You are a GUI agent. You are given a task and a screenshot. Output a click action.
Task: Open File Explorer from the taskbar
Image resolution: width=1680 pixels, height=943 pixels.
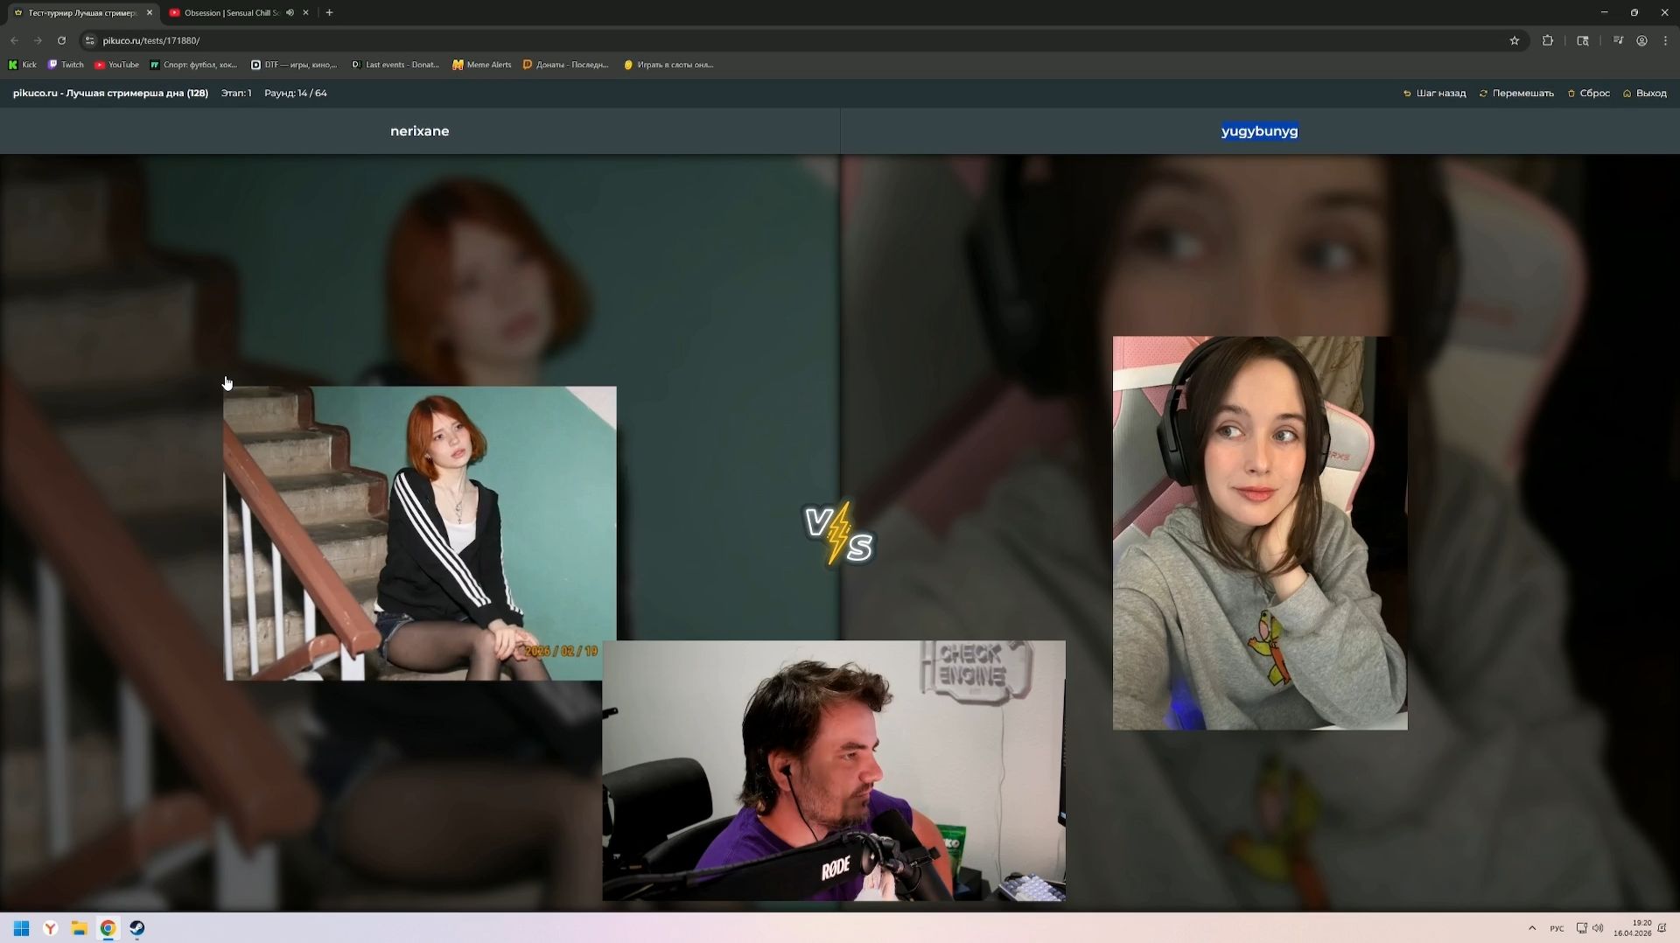80,928
